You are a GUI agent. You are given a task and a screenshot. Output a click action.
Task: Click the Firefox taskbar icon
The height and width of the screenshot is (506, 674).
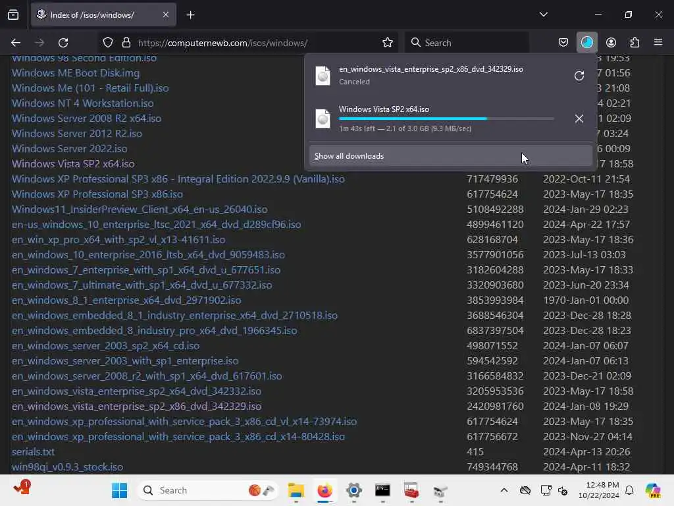pos(324,490)
